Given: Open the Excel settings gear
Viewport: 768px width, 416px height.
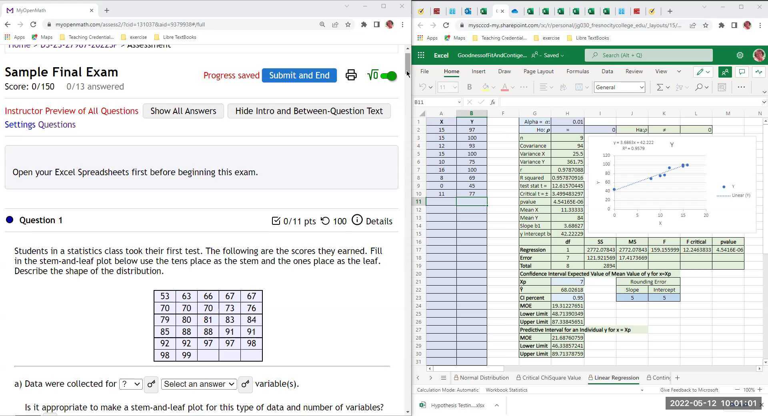Looking at the screenshot, I should pos(740,55).
